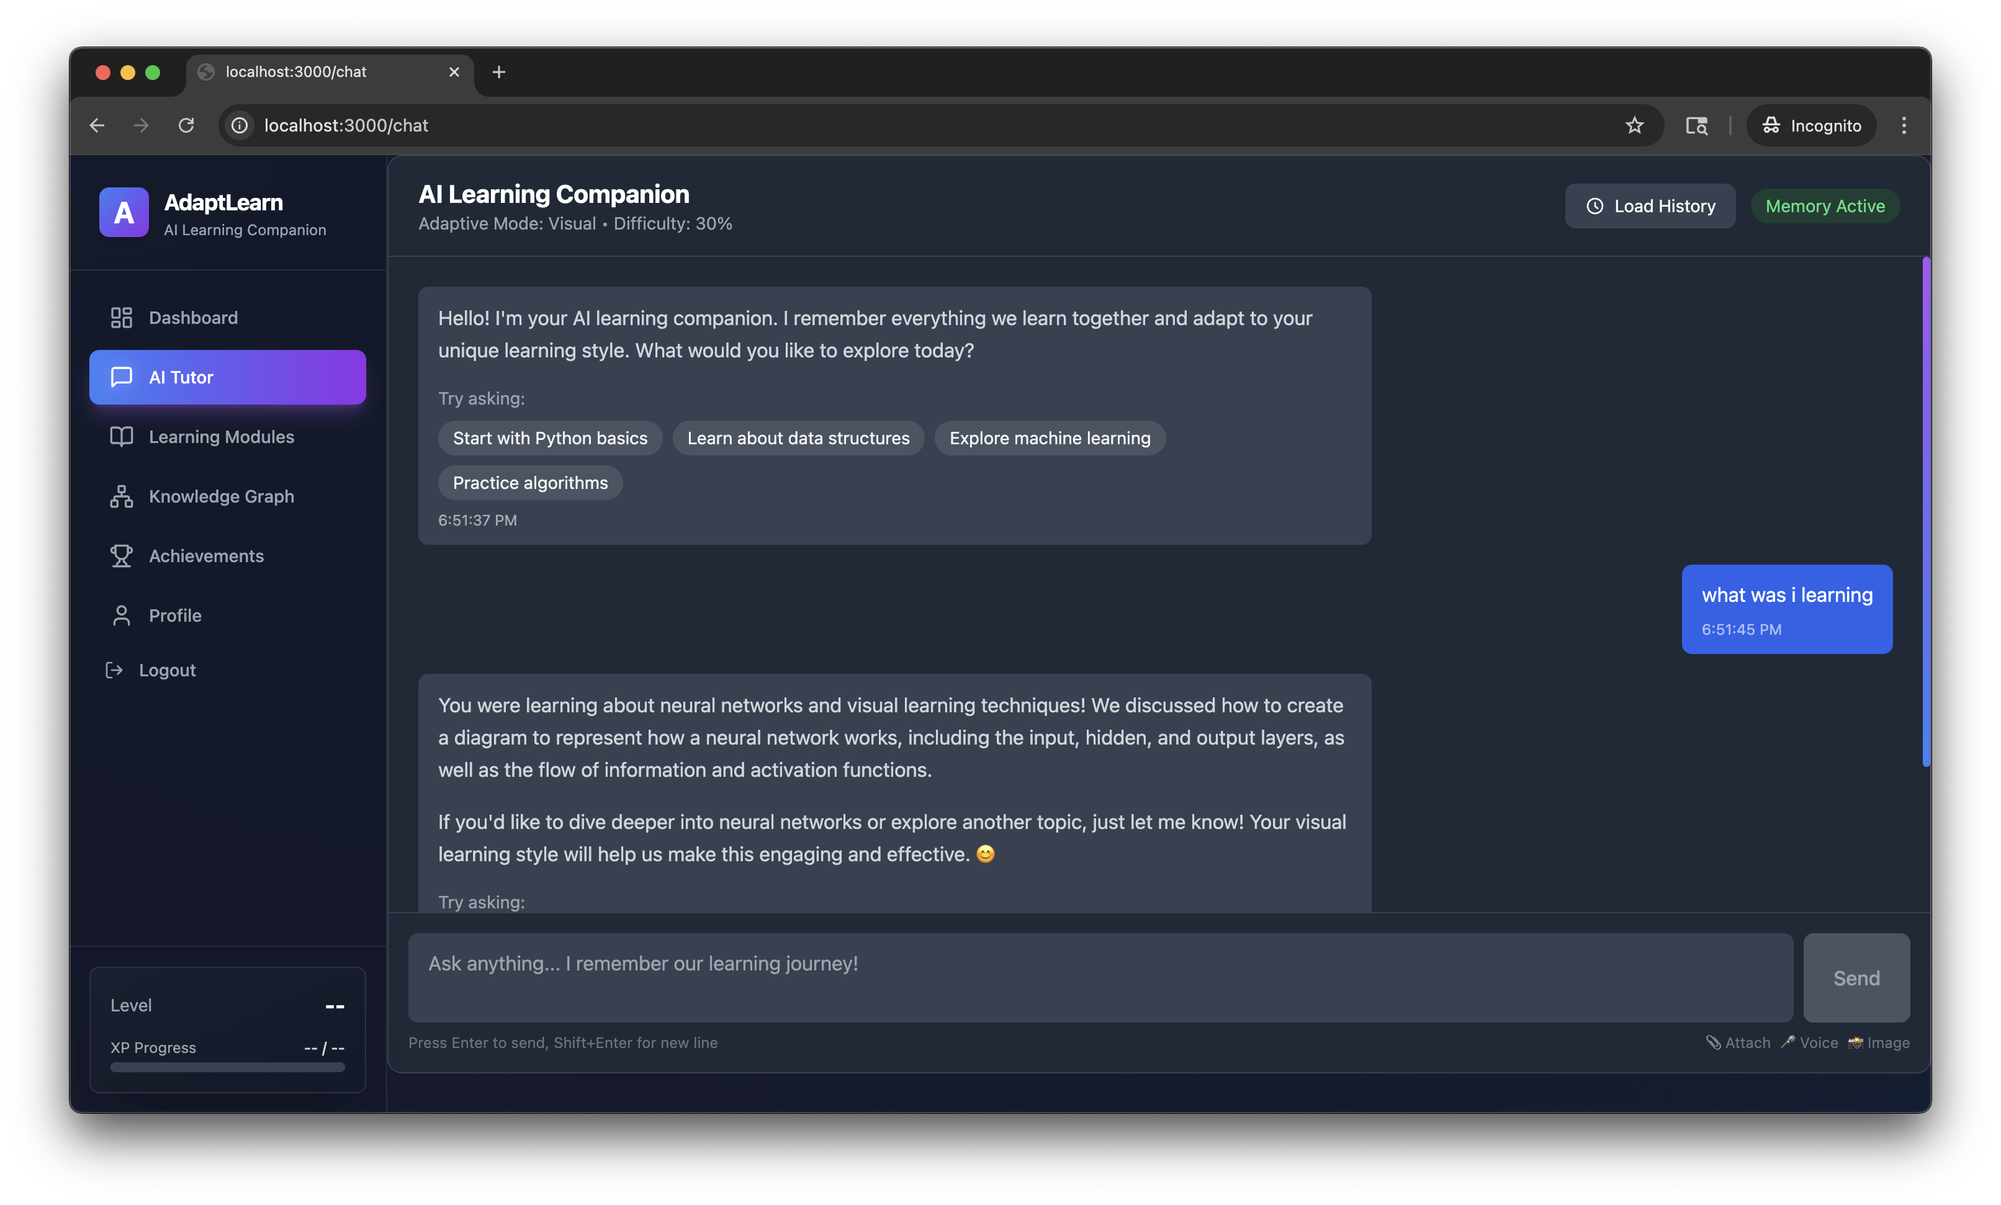This screenshot has width=2001, height=1205.
Task: Click the AdaptLearn logo icon
Action: click(x=124, y=212)
